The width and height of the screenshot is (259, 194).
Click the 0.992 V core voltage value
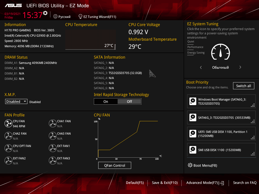(138, 32)
